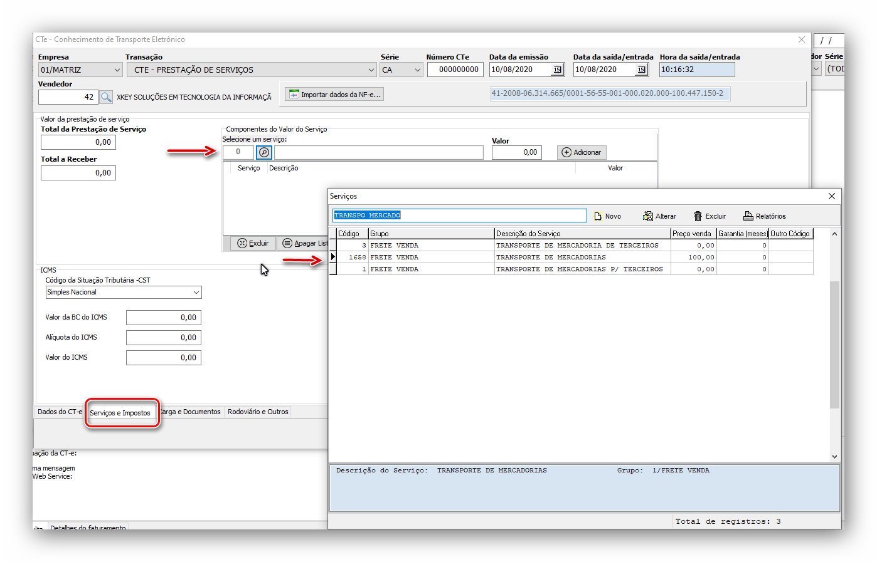Click the 'Outro Código' column header

coord(791,234)
